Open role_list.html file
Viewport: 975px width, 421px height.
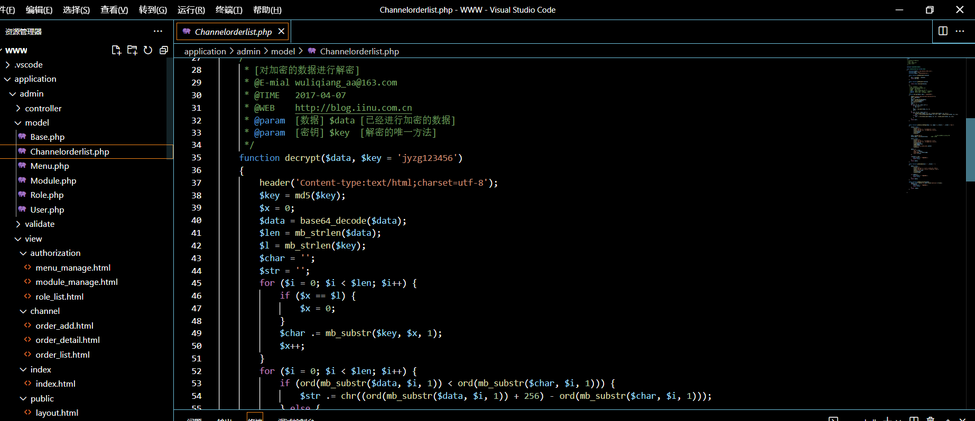59,296
